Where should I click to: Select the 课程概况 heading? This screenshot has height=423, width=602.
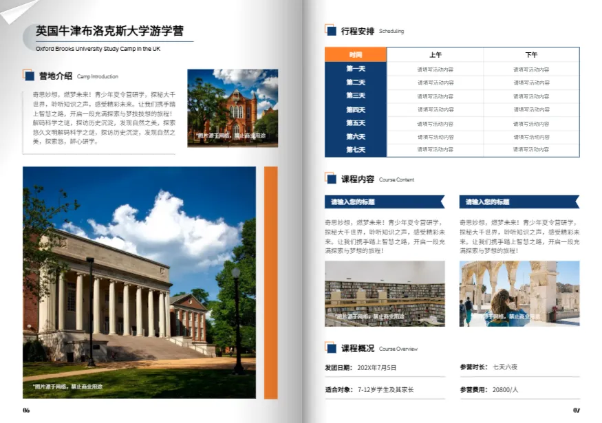click(358, 348)
